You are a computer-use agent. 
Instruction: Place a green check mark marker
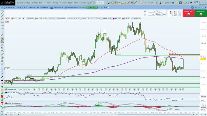click(2, 93)
